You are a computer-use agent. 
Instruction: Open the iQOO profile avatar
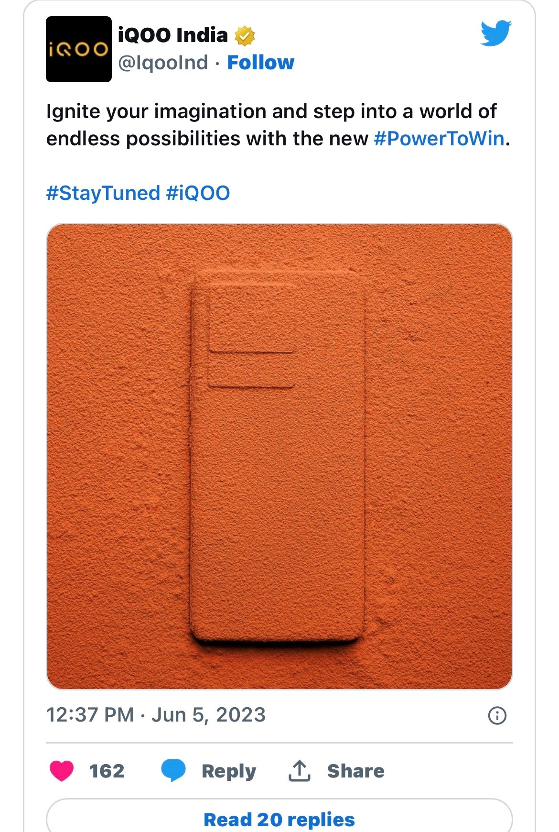(79, 49)
